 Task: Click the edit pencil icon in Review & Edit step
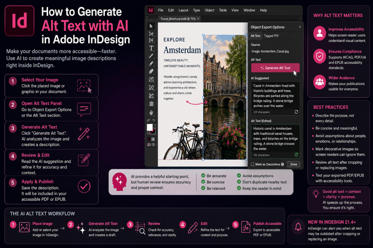click(84, 160)
